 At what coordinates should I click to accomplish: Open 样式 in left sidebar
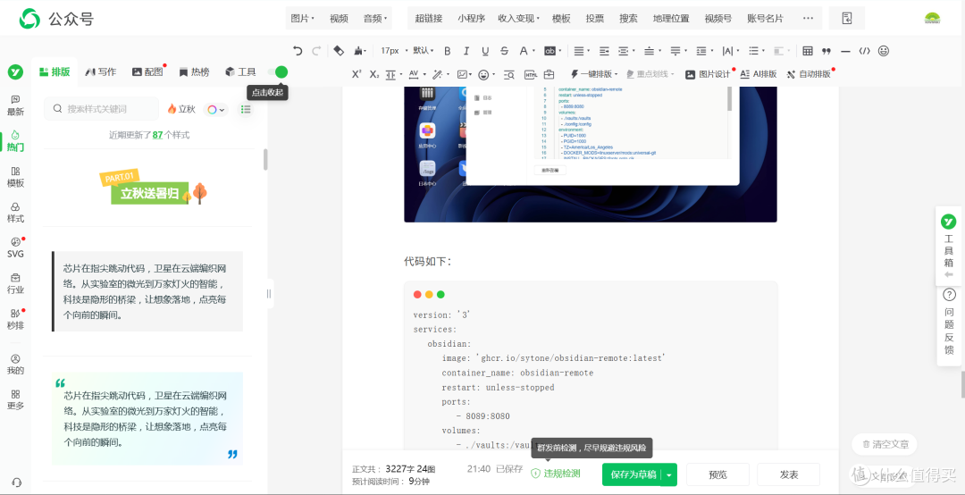coord(15,213)
